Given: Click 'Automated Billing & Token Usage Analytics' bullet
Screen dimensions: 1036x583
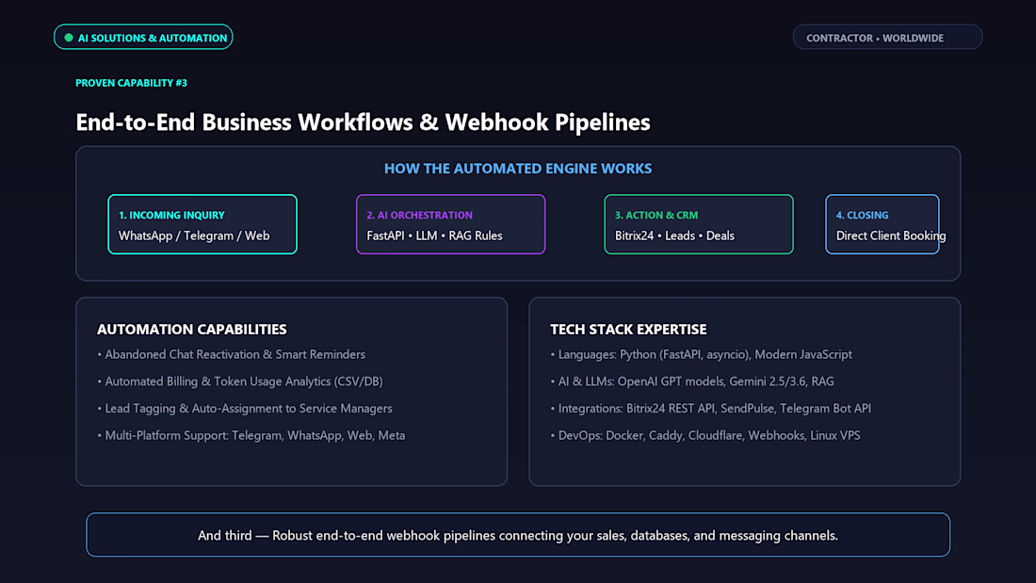Looking at the screenshot, I should point(240,381).
